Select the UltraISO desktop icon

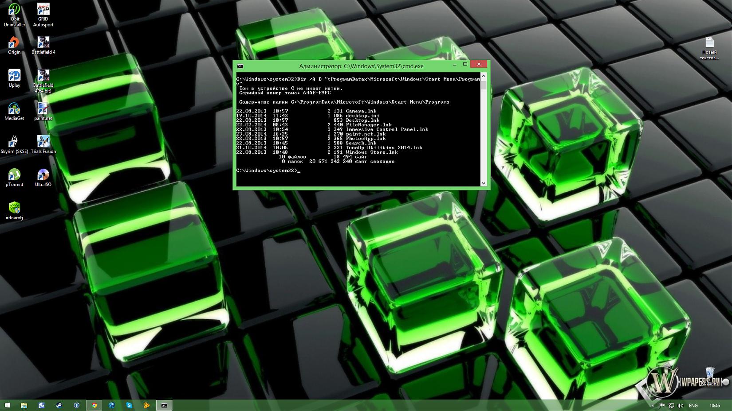pos(43,178)
